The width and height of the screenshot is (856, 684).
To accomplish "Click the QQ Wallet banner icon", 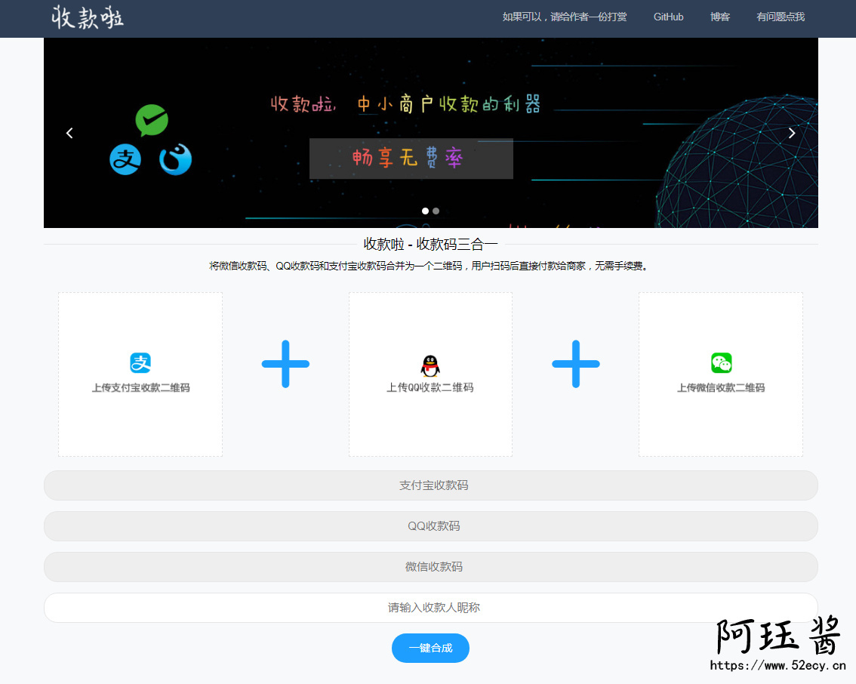I will click(x=175, y=159).
